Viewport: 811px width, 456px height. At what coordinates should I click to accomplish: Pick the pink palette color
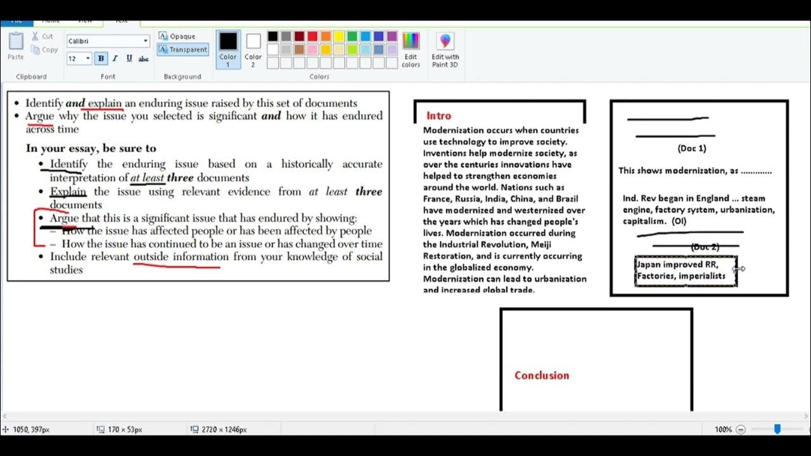pyautogui.click(x=312, y=49)
